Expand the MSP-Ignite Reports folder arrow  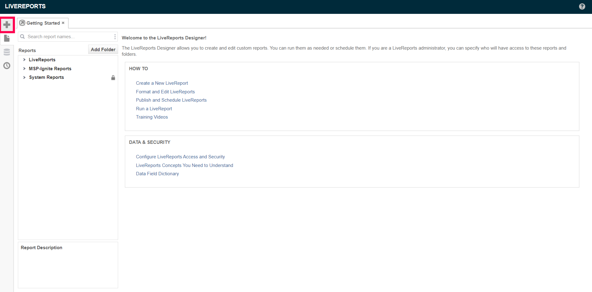pos(24,69)
